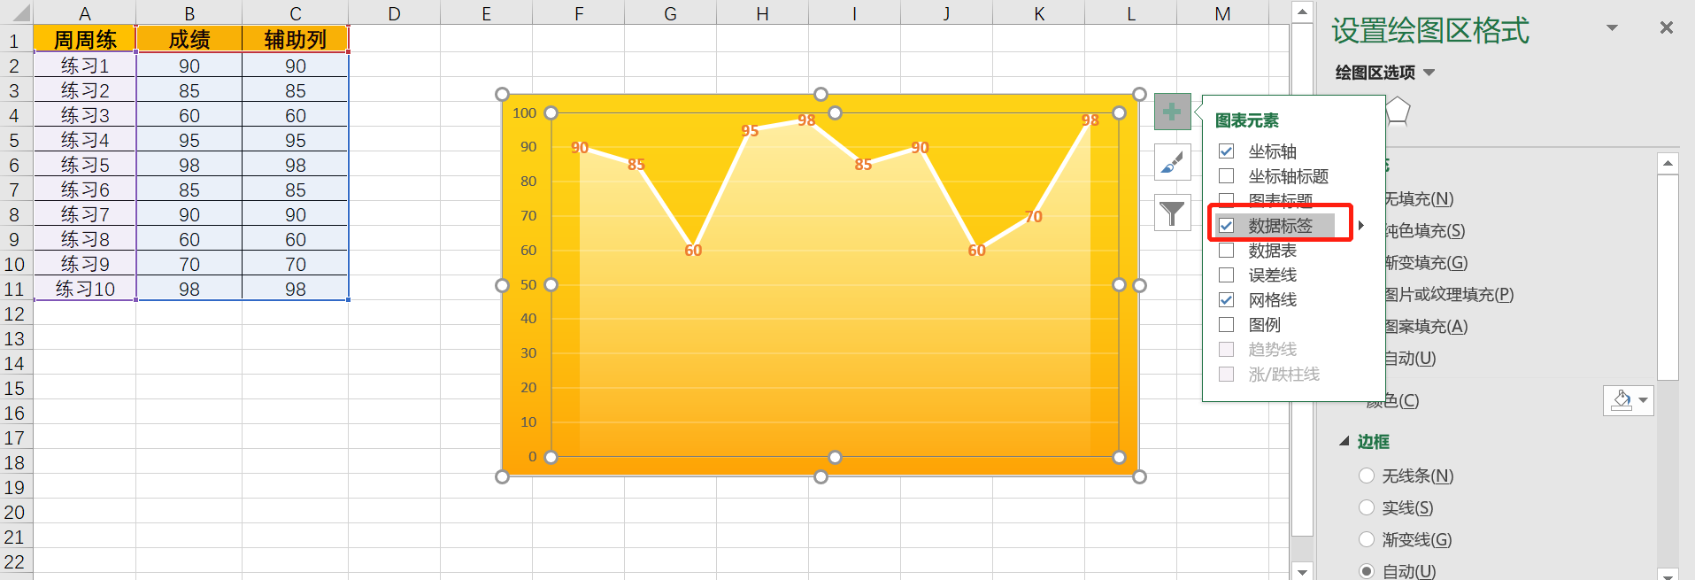1695x580 pixels.
Task: Open the Chart Styles paintbrush button
Action: tap(1172, 163)
